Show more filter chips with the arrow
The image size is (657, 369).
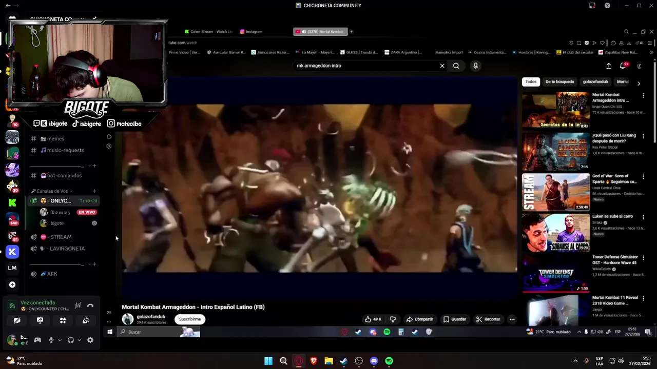(x=639, y=83)
